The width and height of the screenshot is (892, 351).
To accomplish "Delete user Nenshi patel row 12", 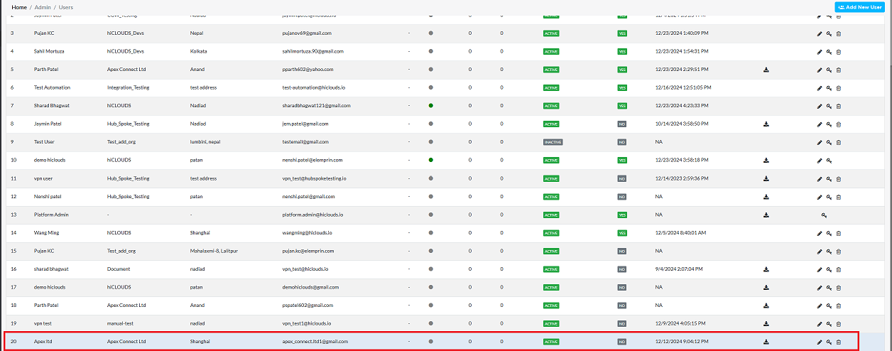I will (838, 197).
